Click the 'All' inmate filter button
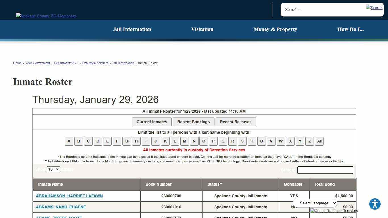388x218 pixels. [x=319, y=141]
